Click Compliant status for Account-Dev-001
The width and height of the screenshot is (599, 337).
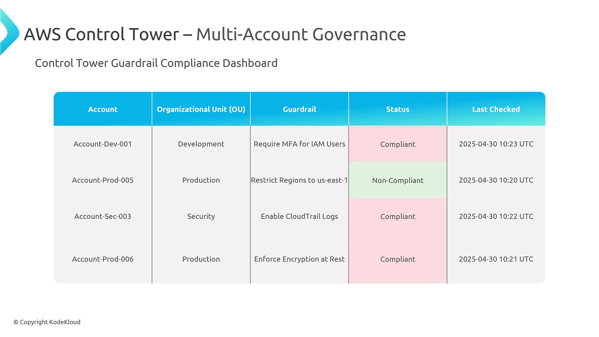[398, 144]
